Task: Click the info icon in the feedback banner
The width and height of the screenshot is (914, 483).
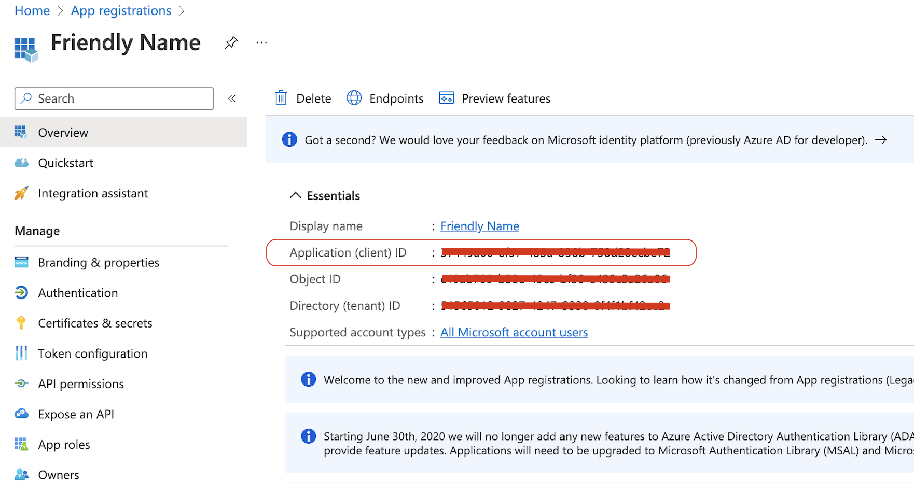Action: pyautogui.click(x=289, y=139)
